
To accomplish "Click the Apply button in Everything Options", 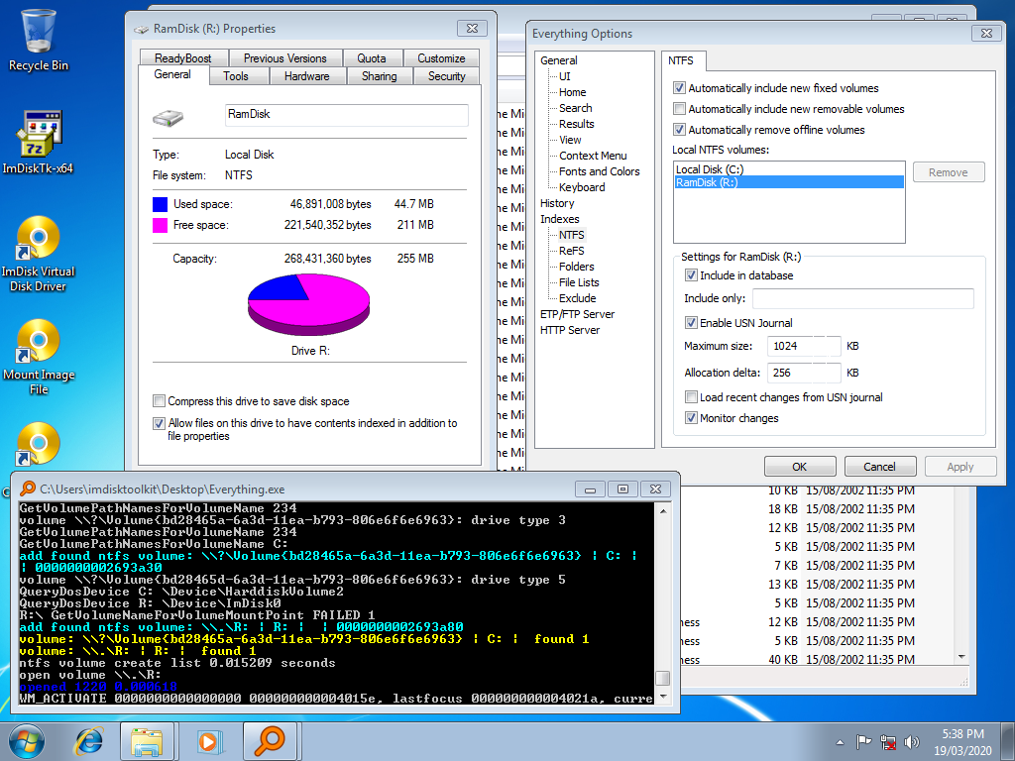I will click(959, 467).
